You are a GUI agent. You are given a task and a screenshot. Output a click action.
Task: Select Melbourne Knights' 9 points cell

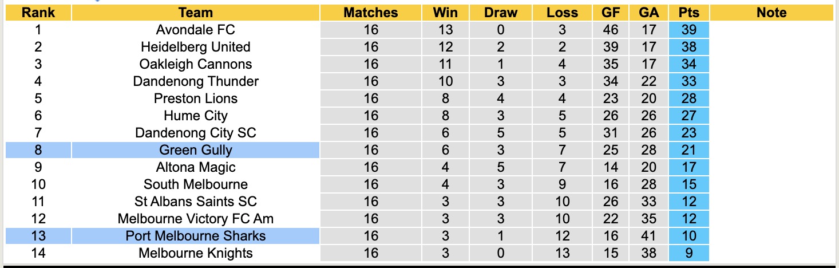point(688,253)
